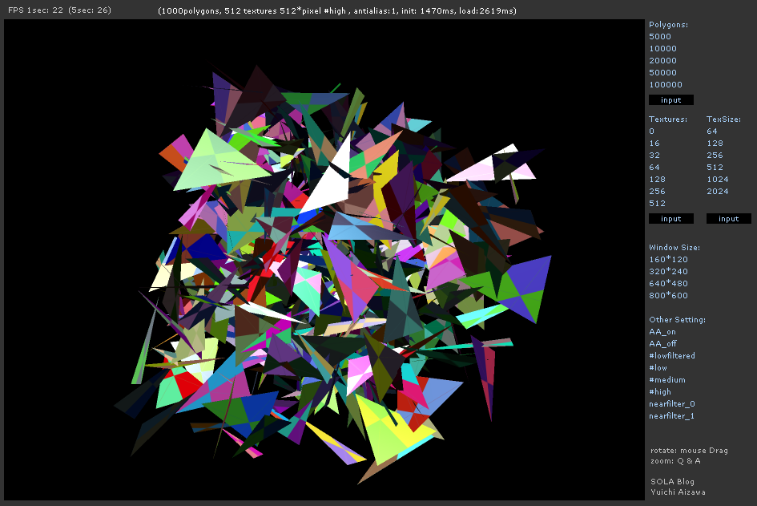Set polygon count to 100000
This screenshot has height=506, width=757.
pos(666,85)
